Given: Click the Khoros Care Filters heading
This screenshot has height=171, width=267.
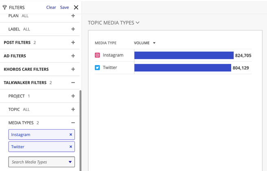Looking at the screenshot, I should (26, 69).
